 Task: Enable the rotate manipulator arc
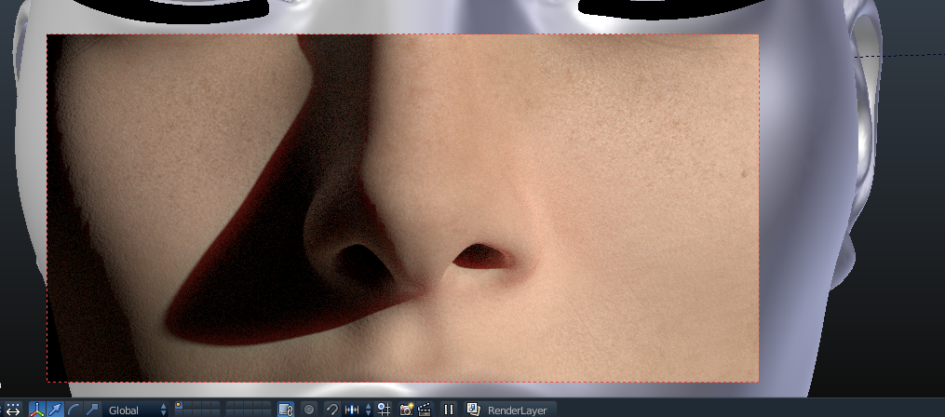(x=74, y=410)
